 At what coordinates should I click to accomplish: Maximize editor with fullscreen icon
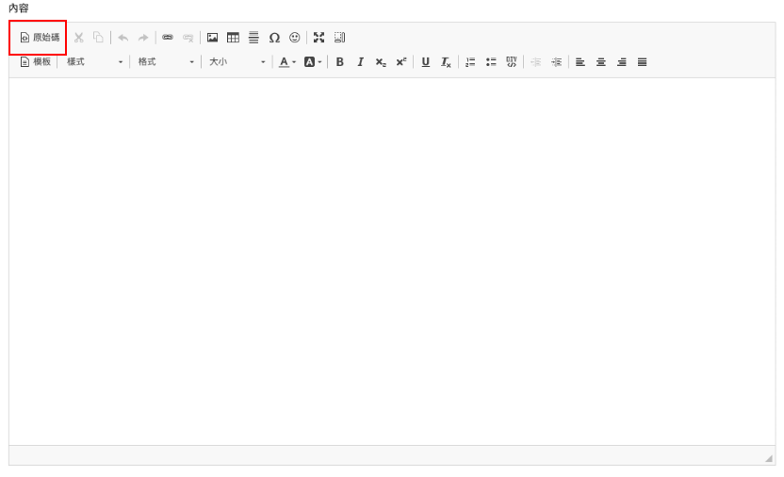click(x=319, y=38)
